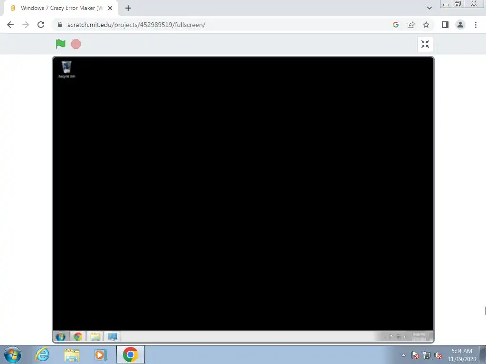Launch Windows Media Player from taskbar
The width and height of the screenshot is (486, 364).
click(100, 355)
